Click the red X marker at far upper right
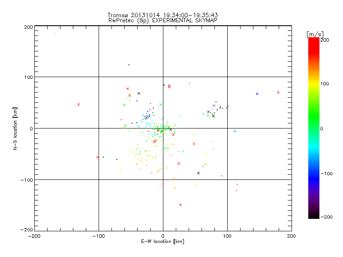The width and height of the screenshot is (343, 257). 278,93
